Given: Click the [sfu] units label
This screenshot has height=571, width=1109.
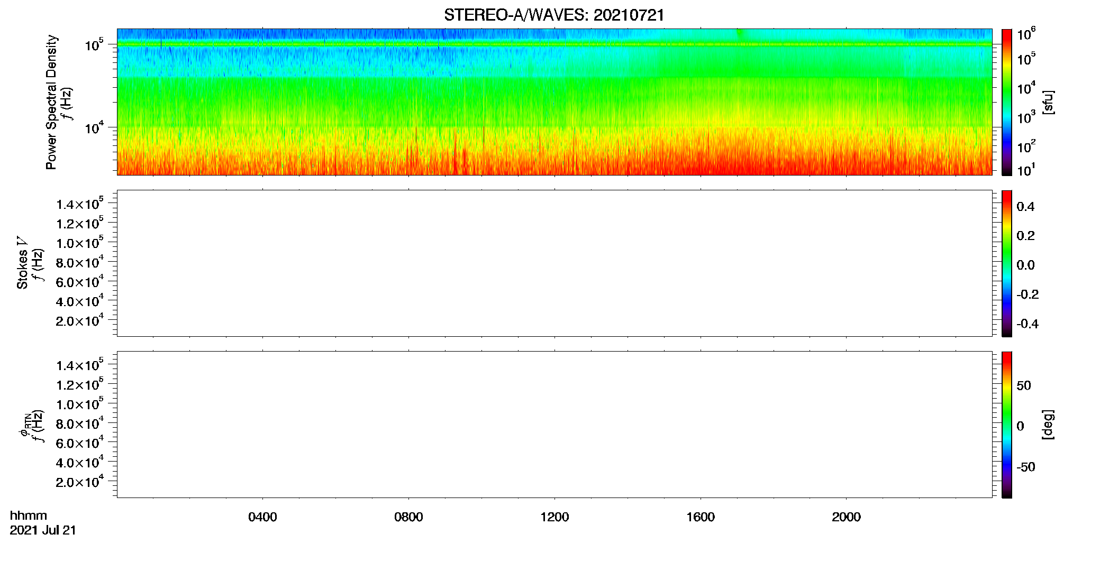Looking at the screenshot, I should pyautogui.click(x=1048, y=102).
